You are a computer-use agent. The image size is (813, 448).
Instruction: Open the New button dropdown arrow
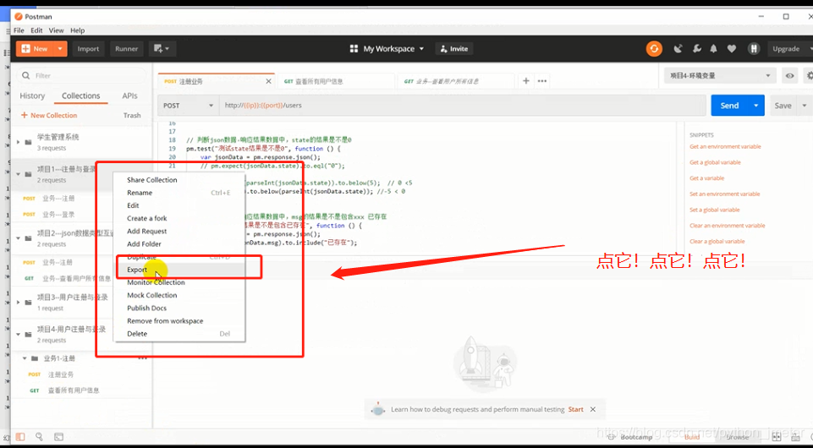pyautogui.click(x=60, y=49)
